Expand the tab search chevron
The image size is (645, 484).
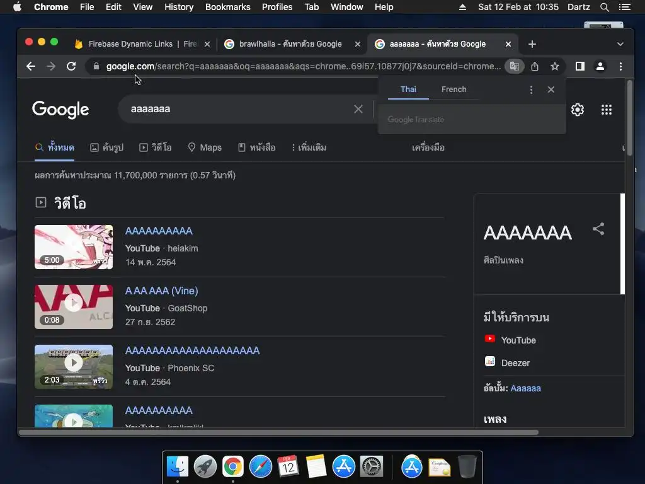pyautogui.click(x=620, y=44)
